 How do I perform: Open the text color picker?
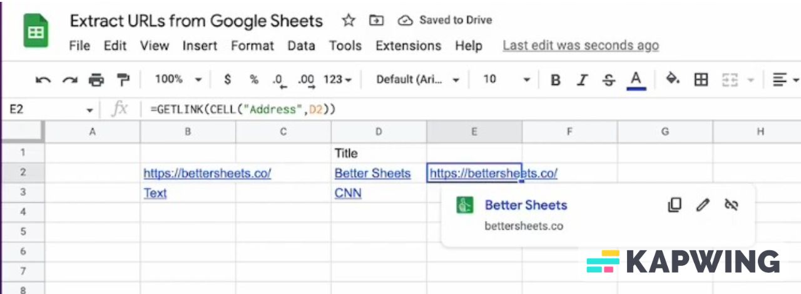(x=636, y=80)
